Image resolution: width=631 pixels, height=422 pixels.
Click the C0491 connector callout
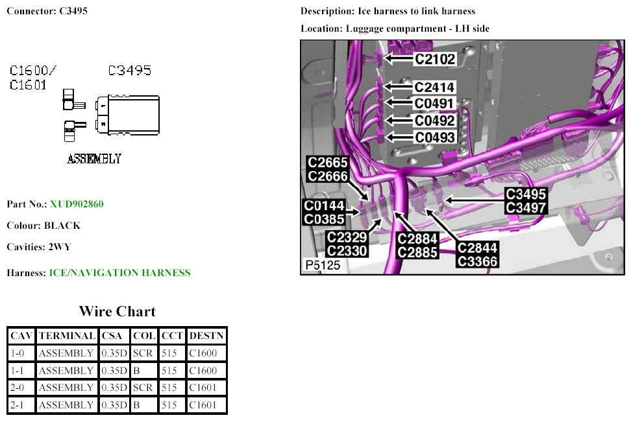434,104
